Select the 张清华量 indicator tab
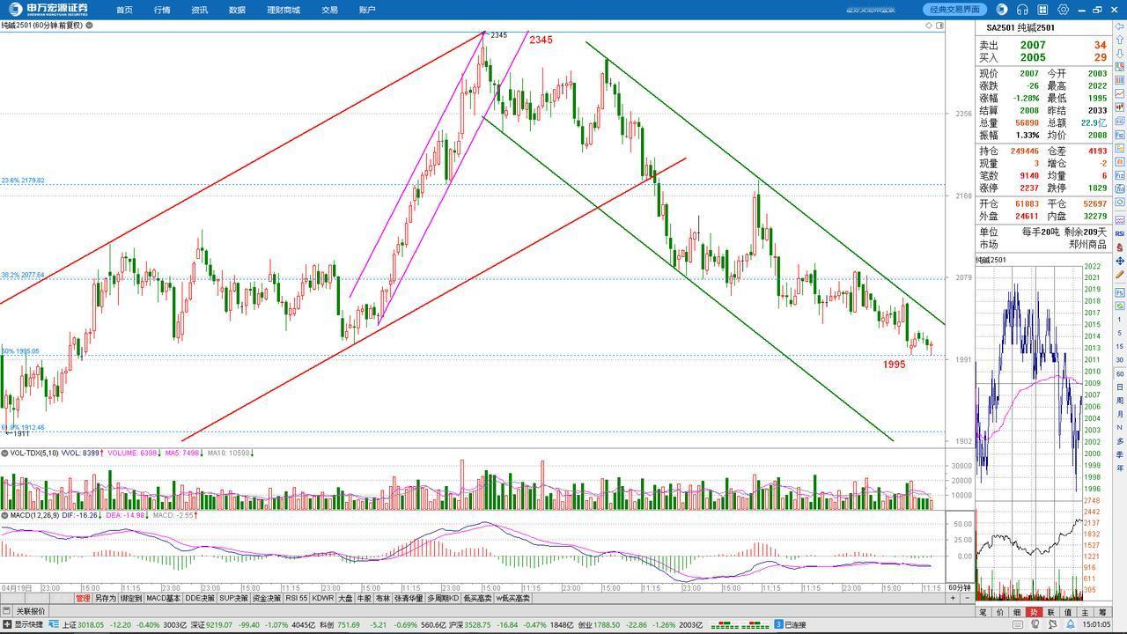1127x634 pixels. (x=409, y=598)
